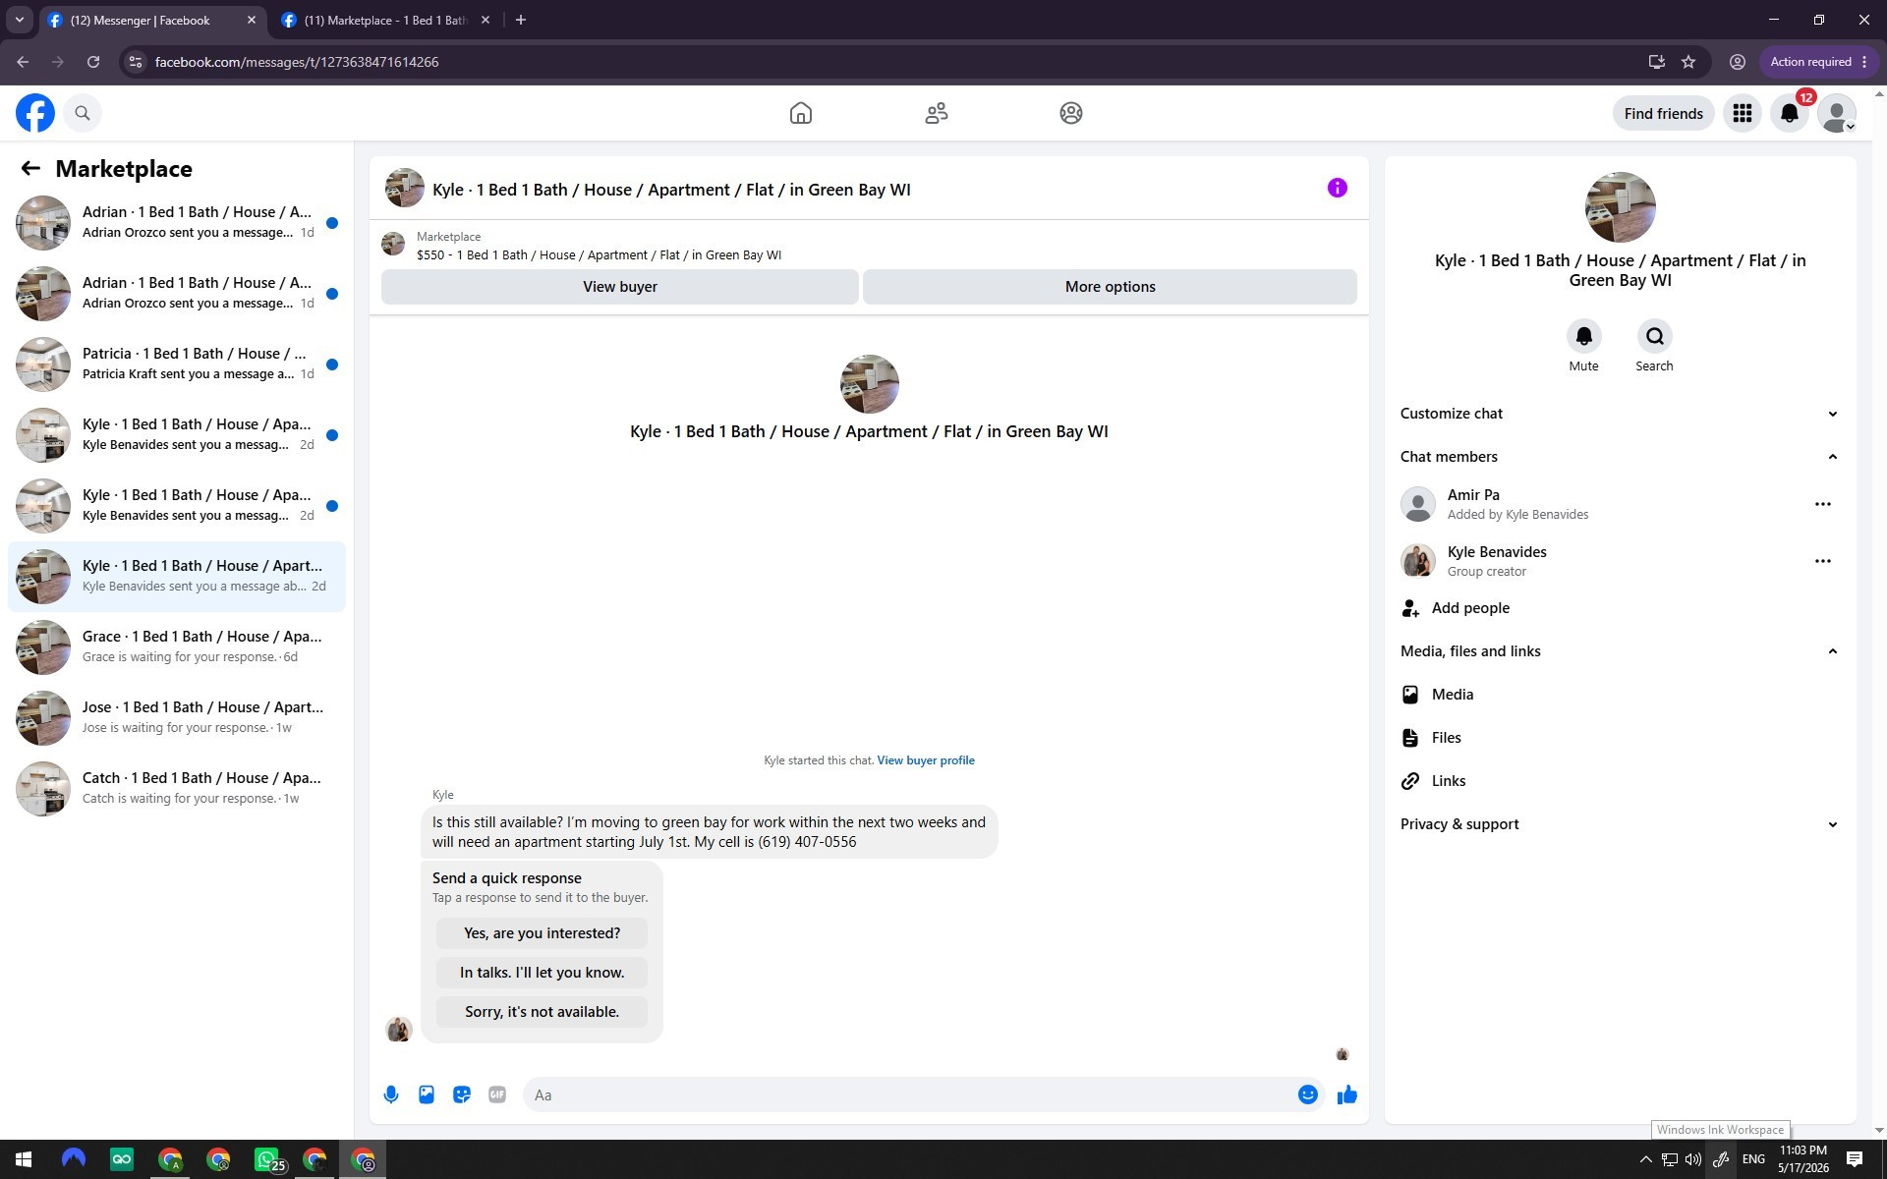Screen dimensions: 1887x1179
Task: Expand Privacy & support section
Action: coord(1620,824)
